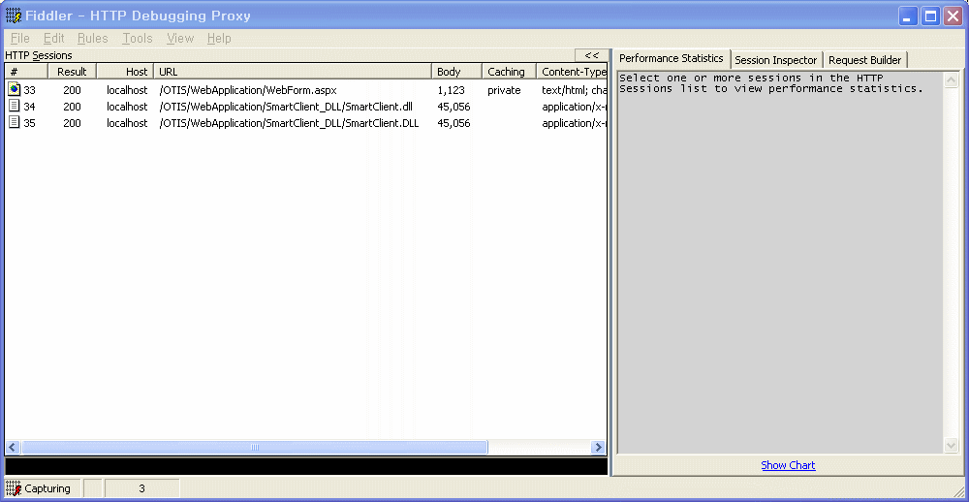The image size is (969, 502).
Task: Click the web page icon of session 33
Action: (x=14, y=89)
